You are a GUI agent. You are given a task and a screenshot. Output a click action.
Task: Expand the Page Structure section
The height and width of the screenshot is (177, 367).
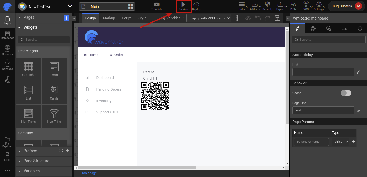[37, 161]
